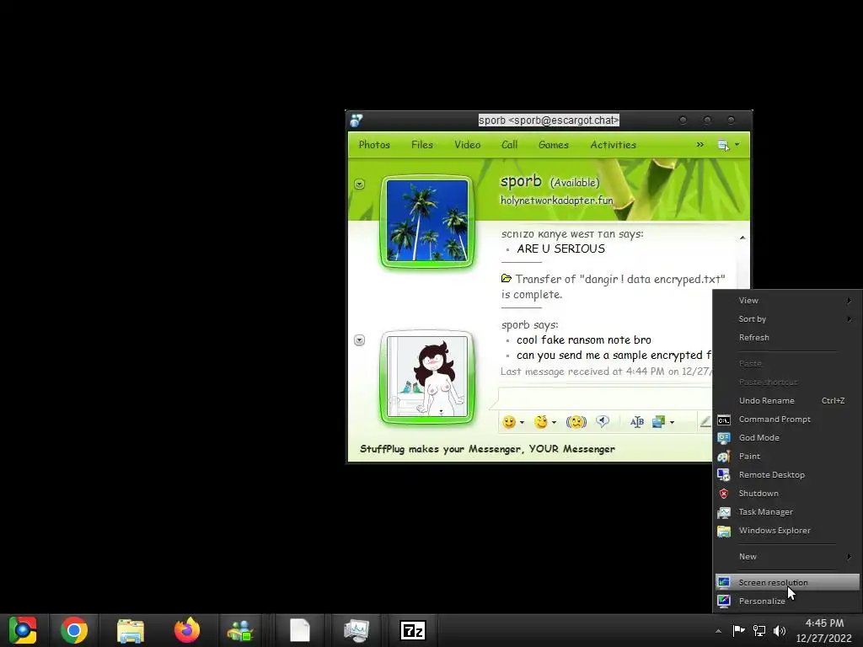Click the Command Prompt icon in context menu

[x=724, y=420]
